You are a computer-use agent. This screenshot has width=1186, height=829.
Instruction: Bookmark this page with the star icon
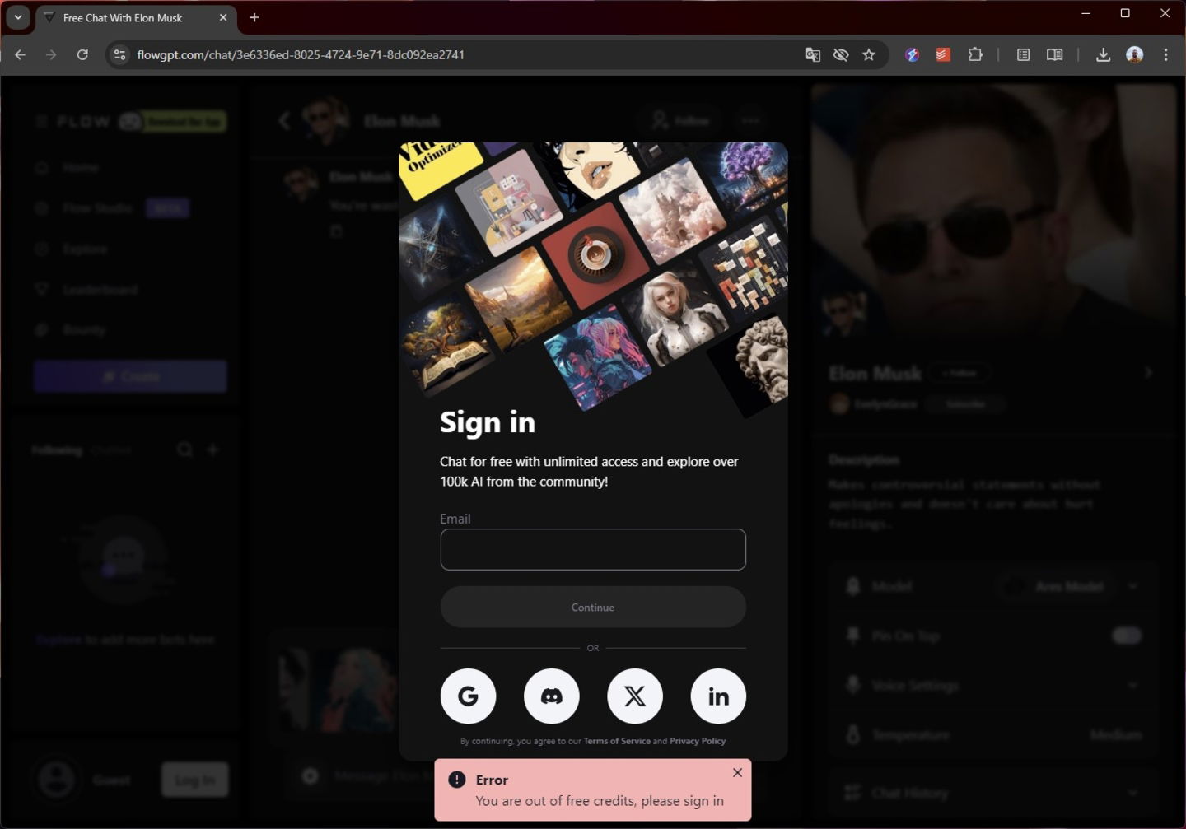tap(869, 55)
